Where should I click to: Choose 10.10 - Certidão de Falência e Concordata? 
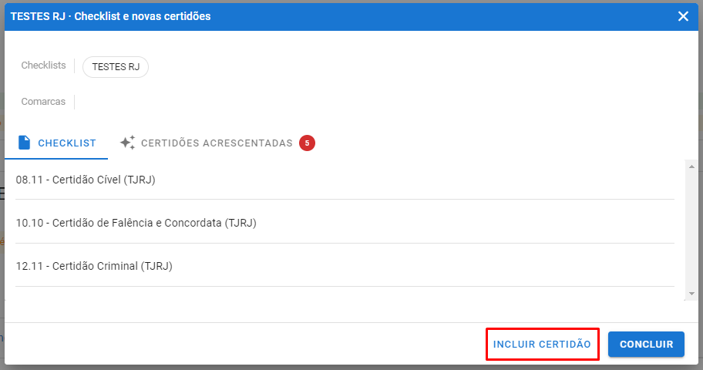[136, 223]
